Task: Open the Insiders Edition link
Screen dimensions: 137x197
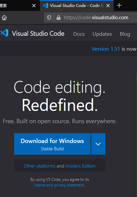Action: tap(80, 166)
